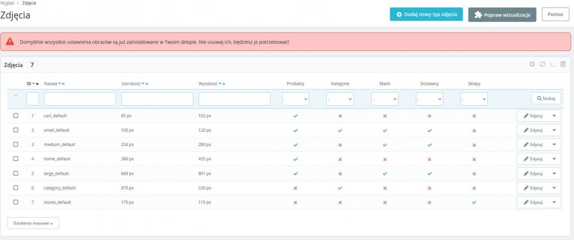Viewport: 574px width, 240px height.
Task: Click the Nazwa filter input field
Action: 80,99
